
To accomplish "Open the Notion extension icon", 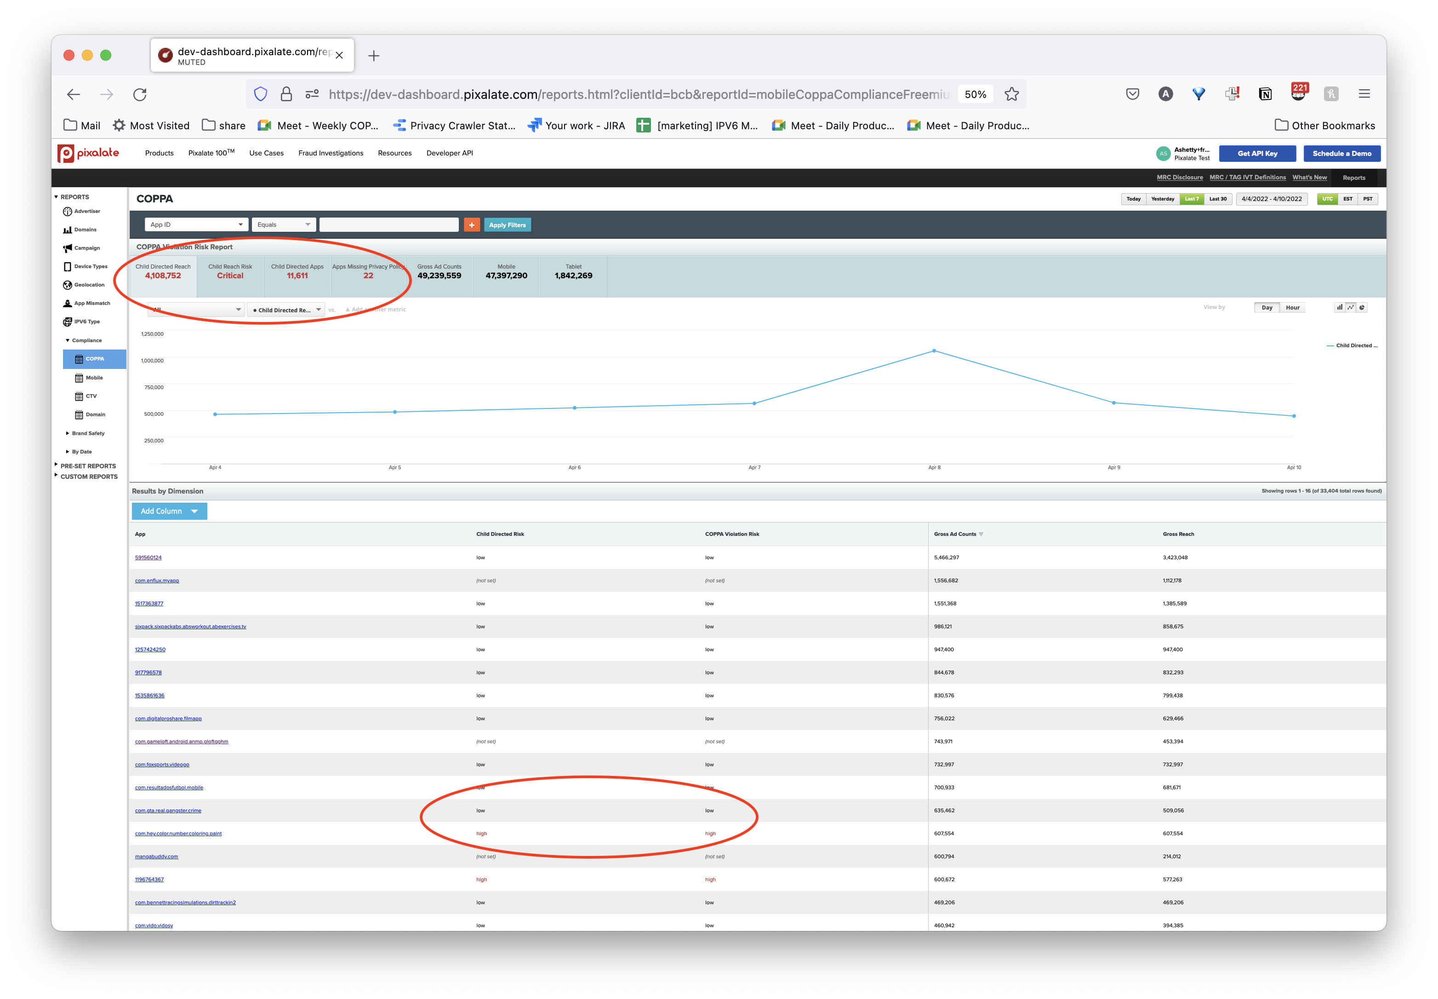I will 1265,94.
